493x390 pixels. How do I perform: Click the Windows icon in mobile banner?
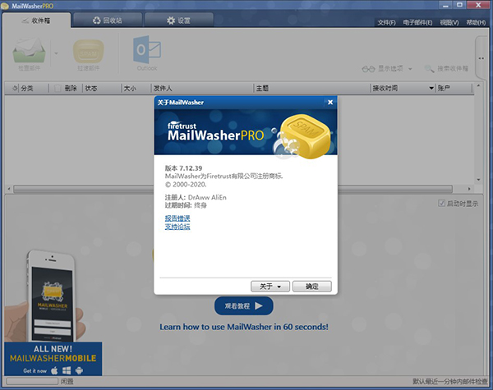pyautogui.click(x=67, y=371)
